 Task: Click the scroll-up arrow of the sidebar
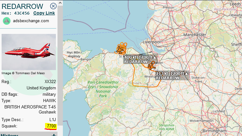(x=60, y=3)
